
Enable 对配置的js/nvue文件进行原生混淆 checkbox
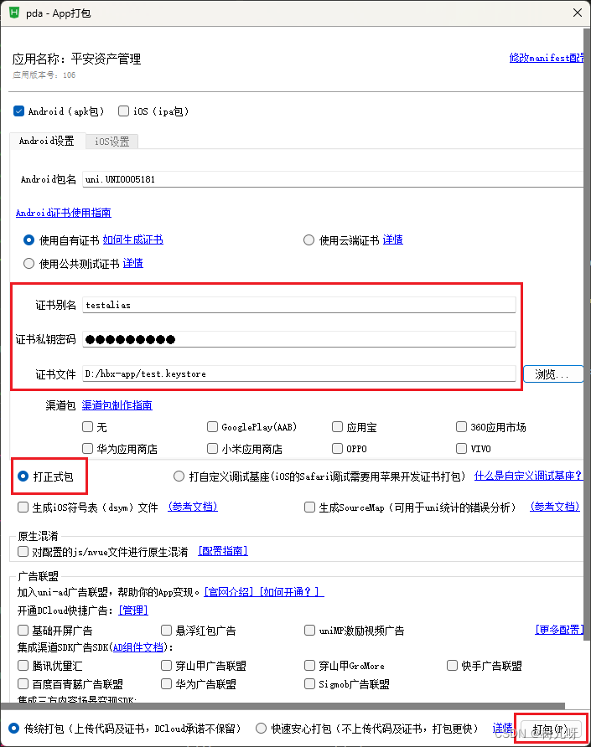click(23, 552)
